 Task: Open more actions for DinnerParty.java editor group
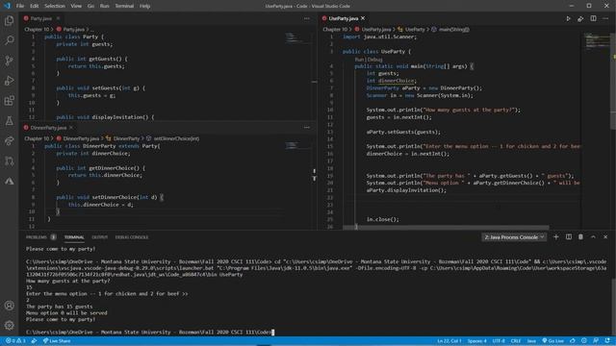[306, 128]
